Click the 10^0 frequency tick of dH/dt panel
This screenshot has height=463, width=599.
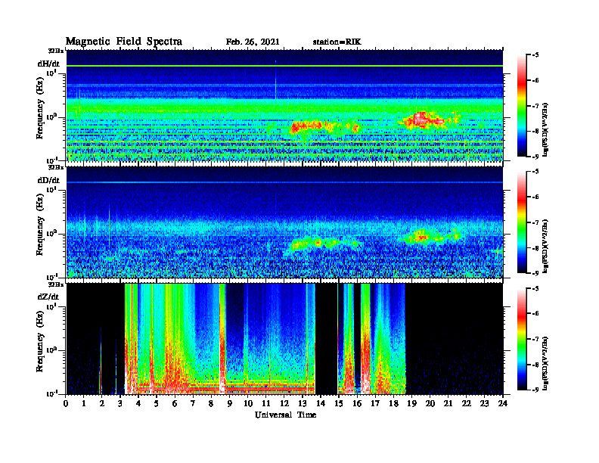(x=51, y=117)
